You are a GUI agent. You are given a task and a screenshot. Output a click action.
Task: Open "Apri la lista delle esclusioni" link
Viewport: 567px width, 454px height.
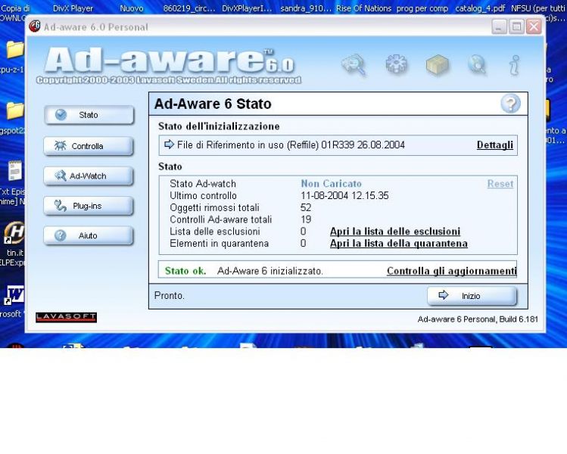[x=395, y=232]
